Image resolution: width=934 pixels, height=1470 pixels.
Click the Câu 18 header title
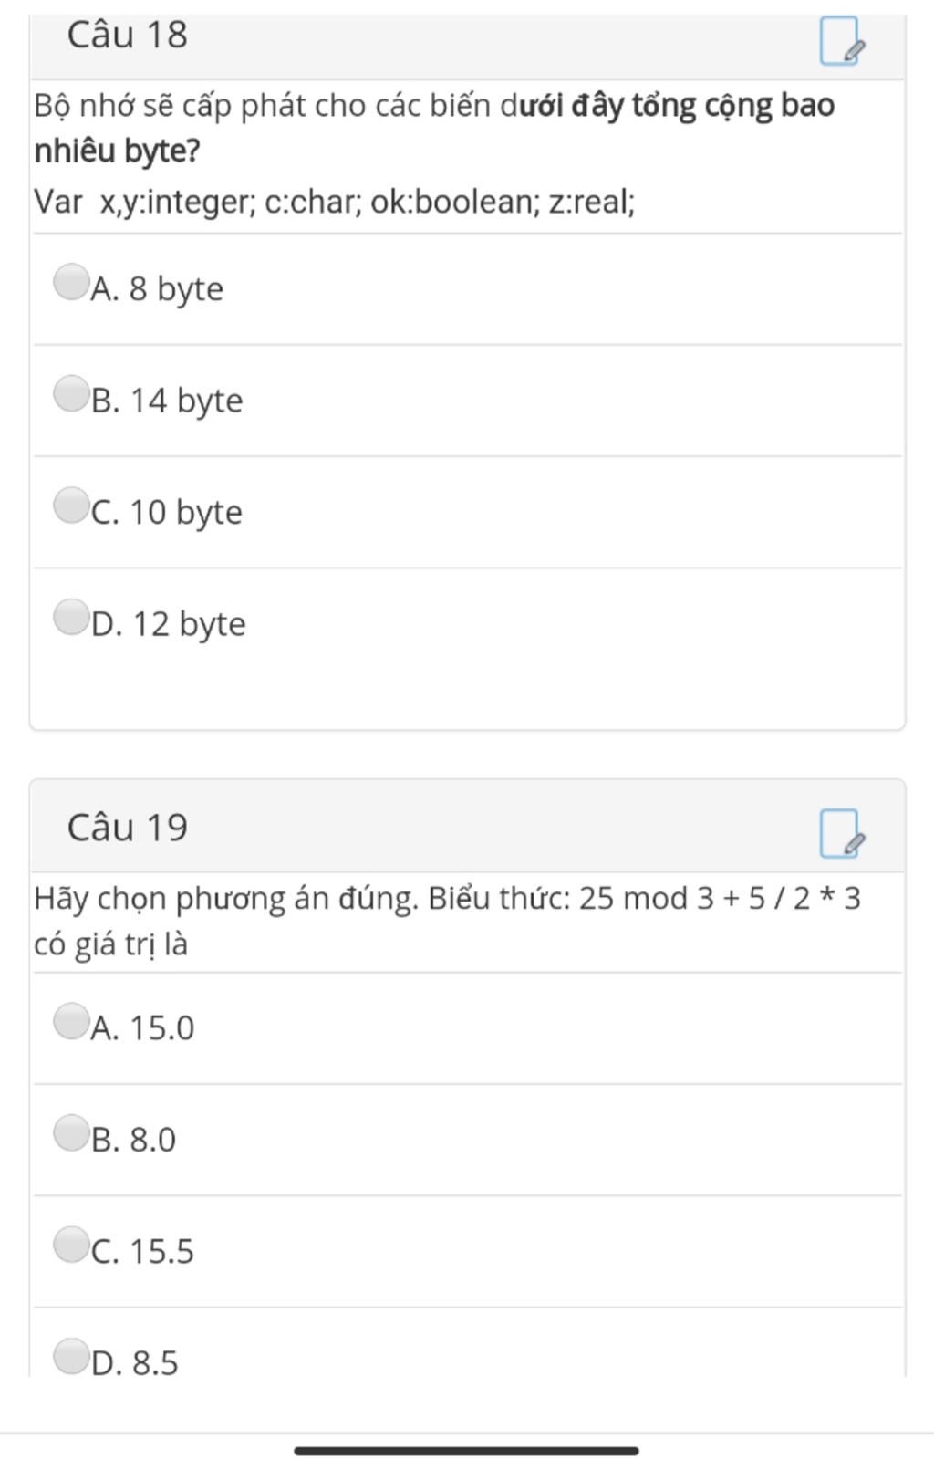pyautogui.click(x=128, y=35)
